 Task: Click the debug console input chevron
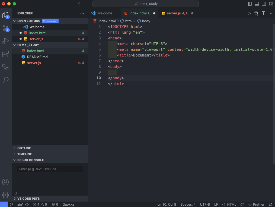point(16,193)
